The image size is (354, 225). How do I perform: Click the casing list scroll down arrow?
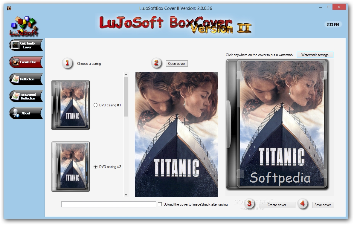tap(126, 195)
